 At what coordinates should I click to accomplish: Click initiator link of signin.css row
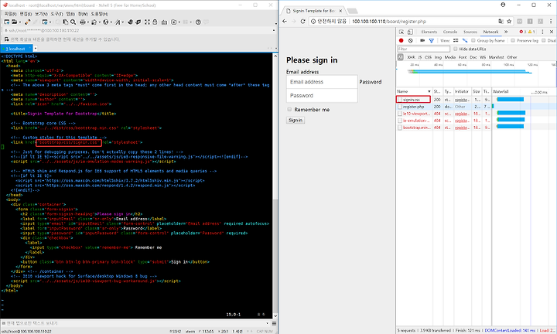point(462,100)
